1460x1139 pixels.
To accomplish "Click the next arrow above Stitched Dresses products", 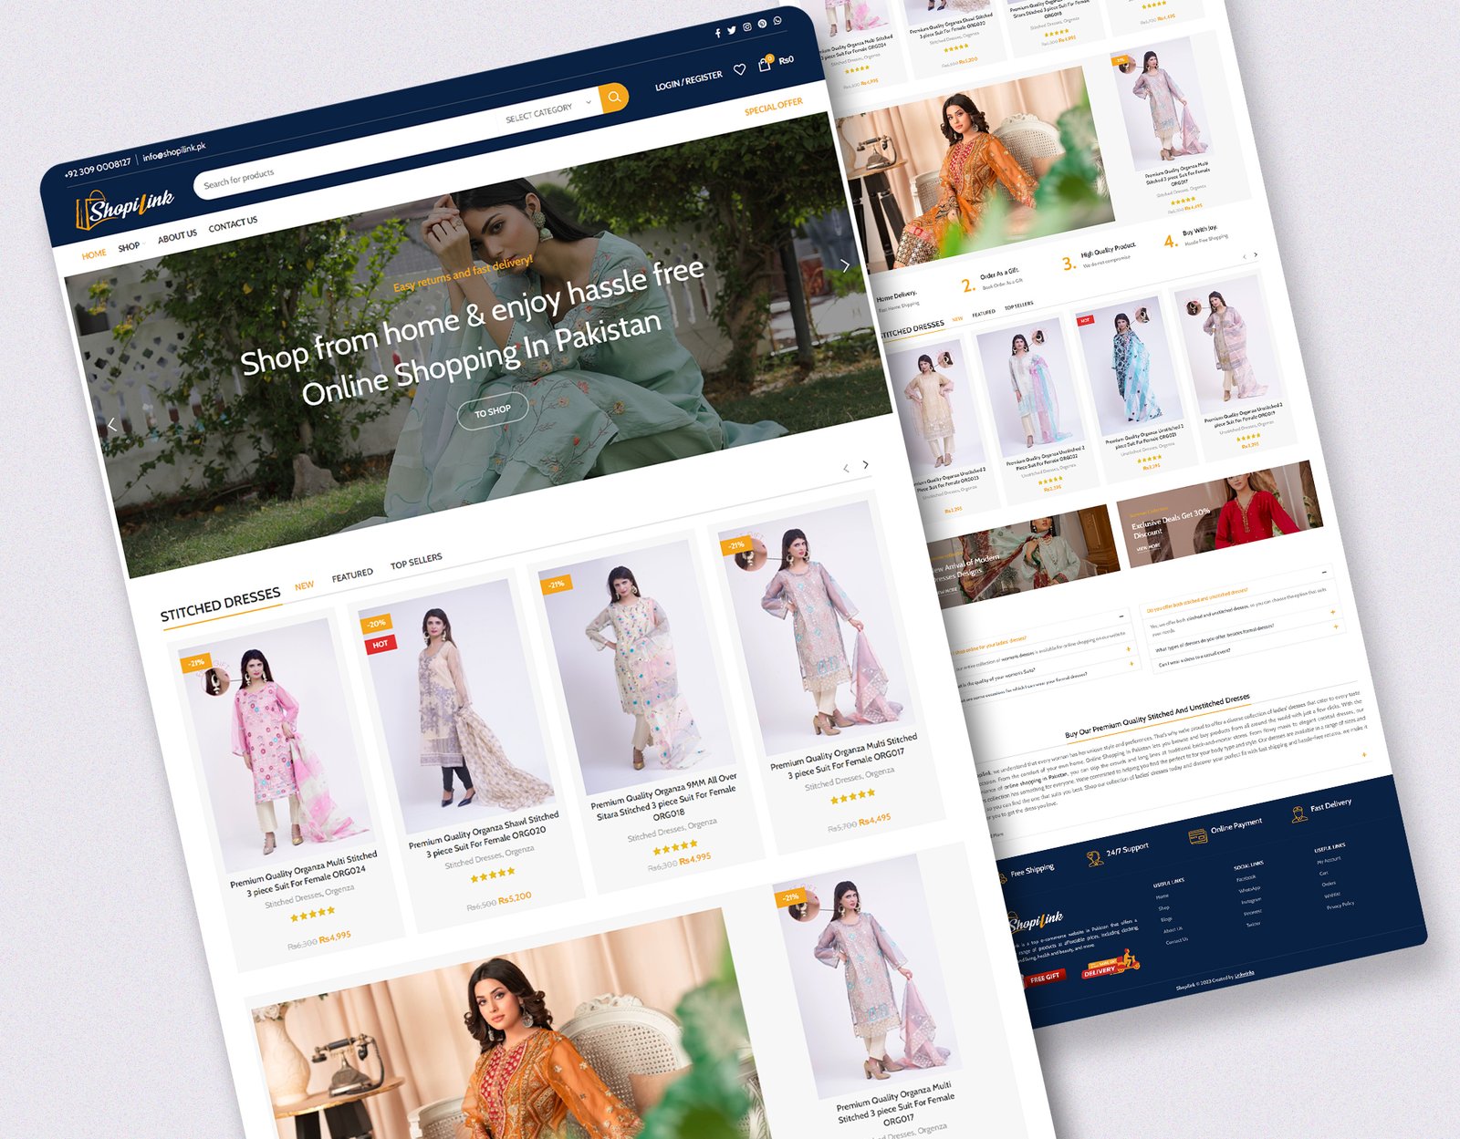I will 866,465.
